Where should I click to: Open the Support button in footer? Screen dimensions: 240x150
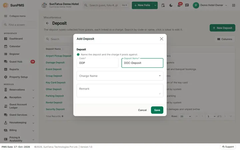(x=228, y=147)
